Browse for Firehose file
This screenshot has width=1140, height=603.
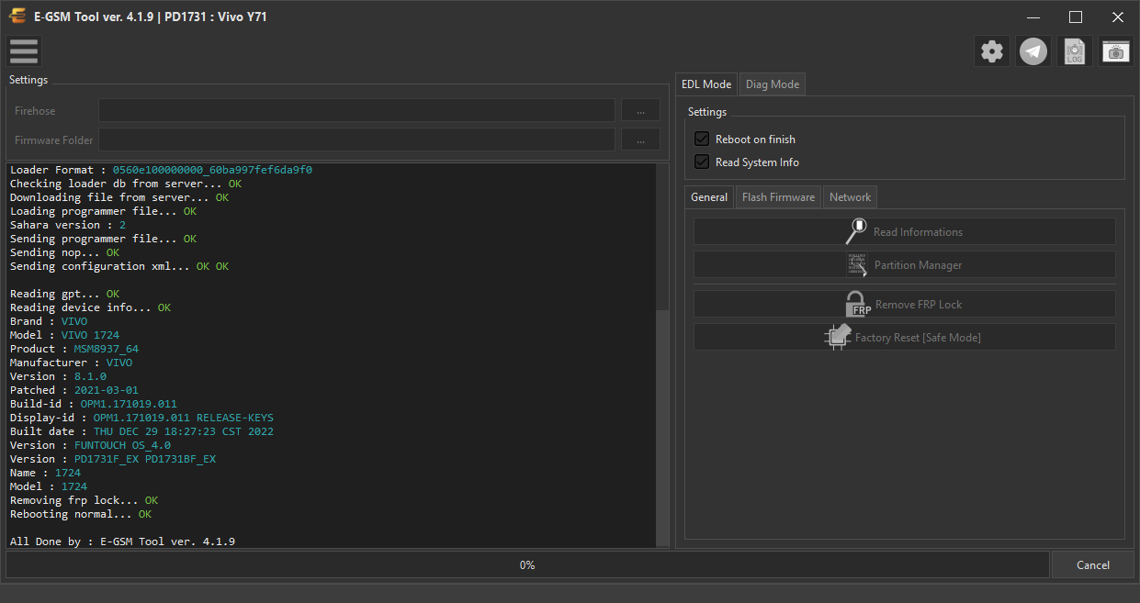point(640,110)
